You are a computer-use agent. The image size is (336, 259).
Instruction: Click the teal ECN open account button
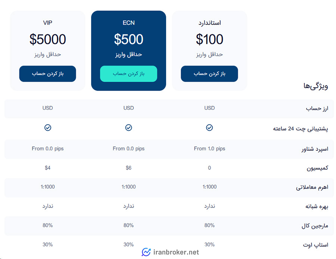(x=128, y=74)
